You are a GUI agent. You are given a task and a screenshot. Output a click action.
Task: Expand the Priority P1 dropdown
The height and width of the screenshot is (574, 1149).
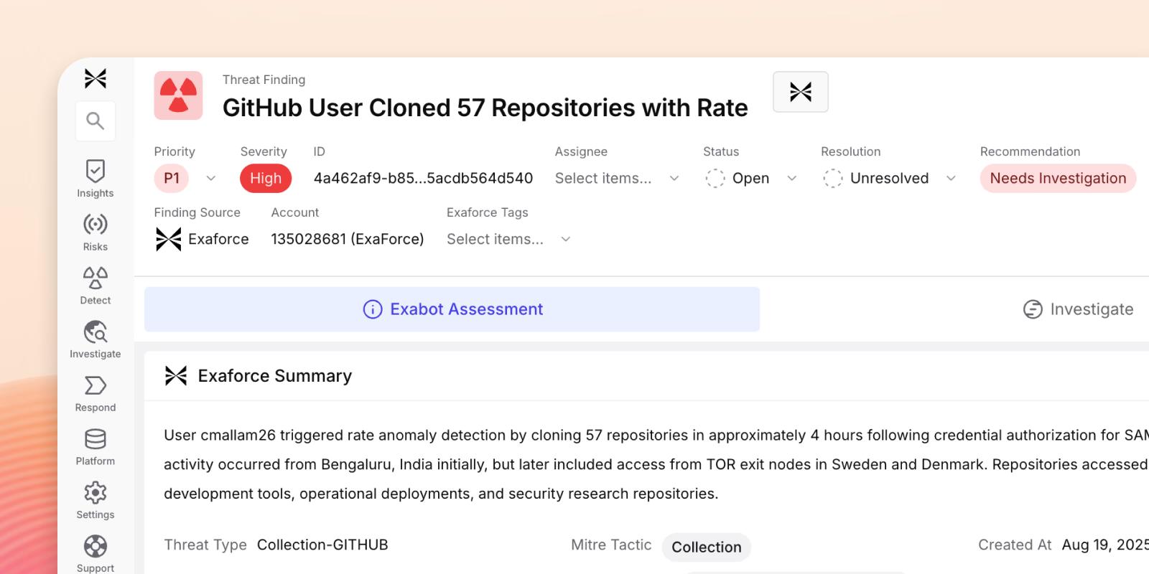(186, 178)
